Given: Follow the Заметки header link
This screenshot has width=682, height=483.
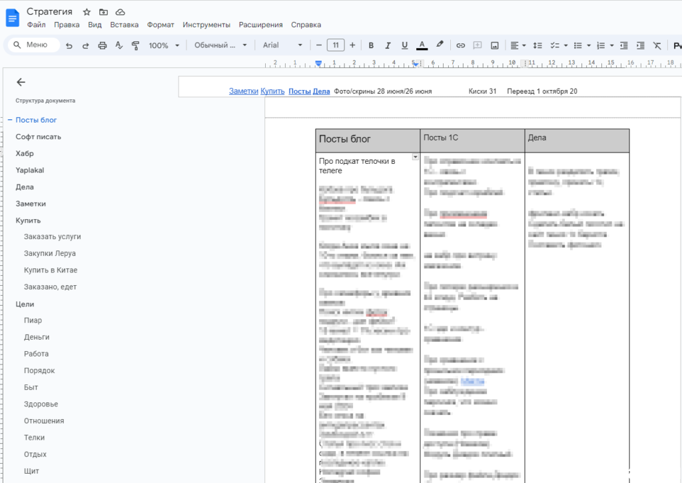Looking at the screenshot, I should 244,91.
